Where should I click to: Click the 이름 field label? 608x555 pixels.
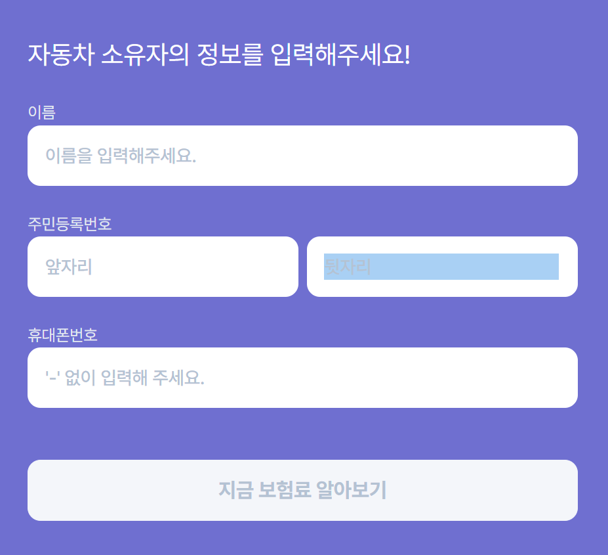[x=41, y=112]
